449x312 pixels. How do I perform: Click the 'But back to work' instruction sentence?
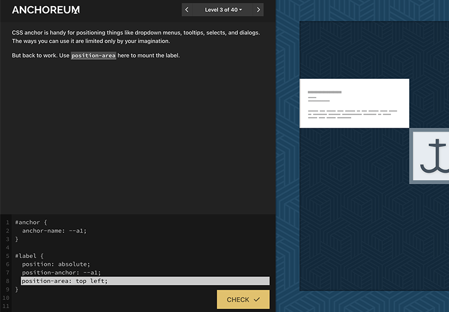96,56
